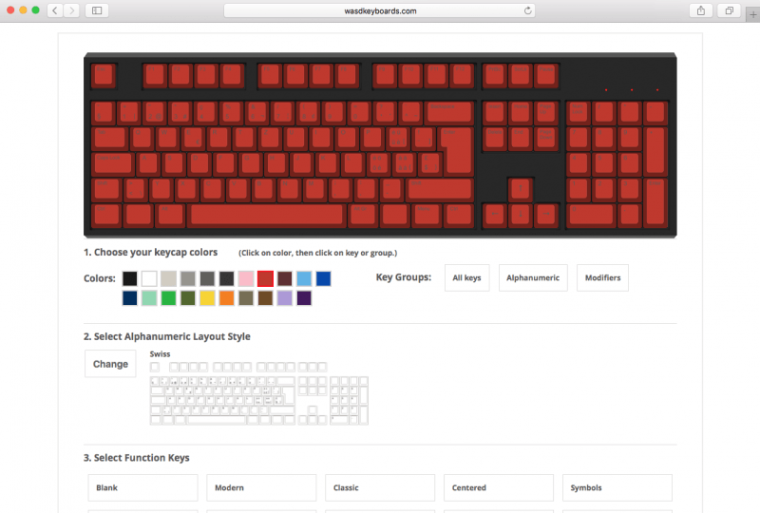Image resolution: width=760 pixels, height=513 pixels.
Task: Pick the dark gray keycap color
Action: coord(207,278)
